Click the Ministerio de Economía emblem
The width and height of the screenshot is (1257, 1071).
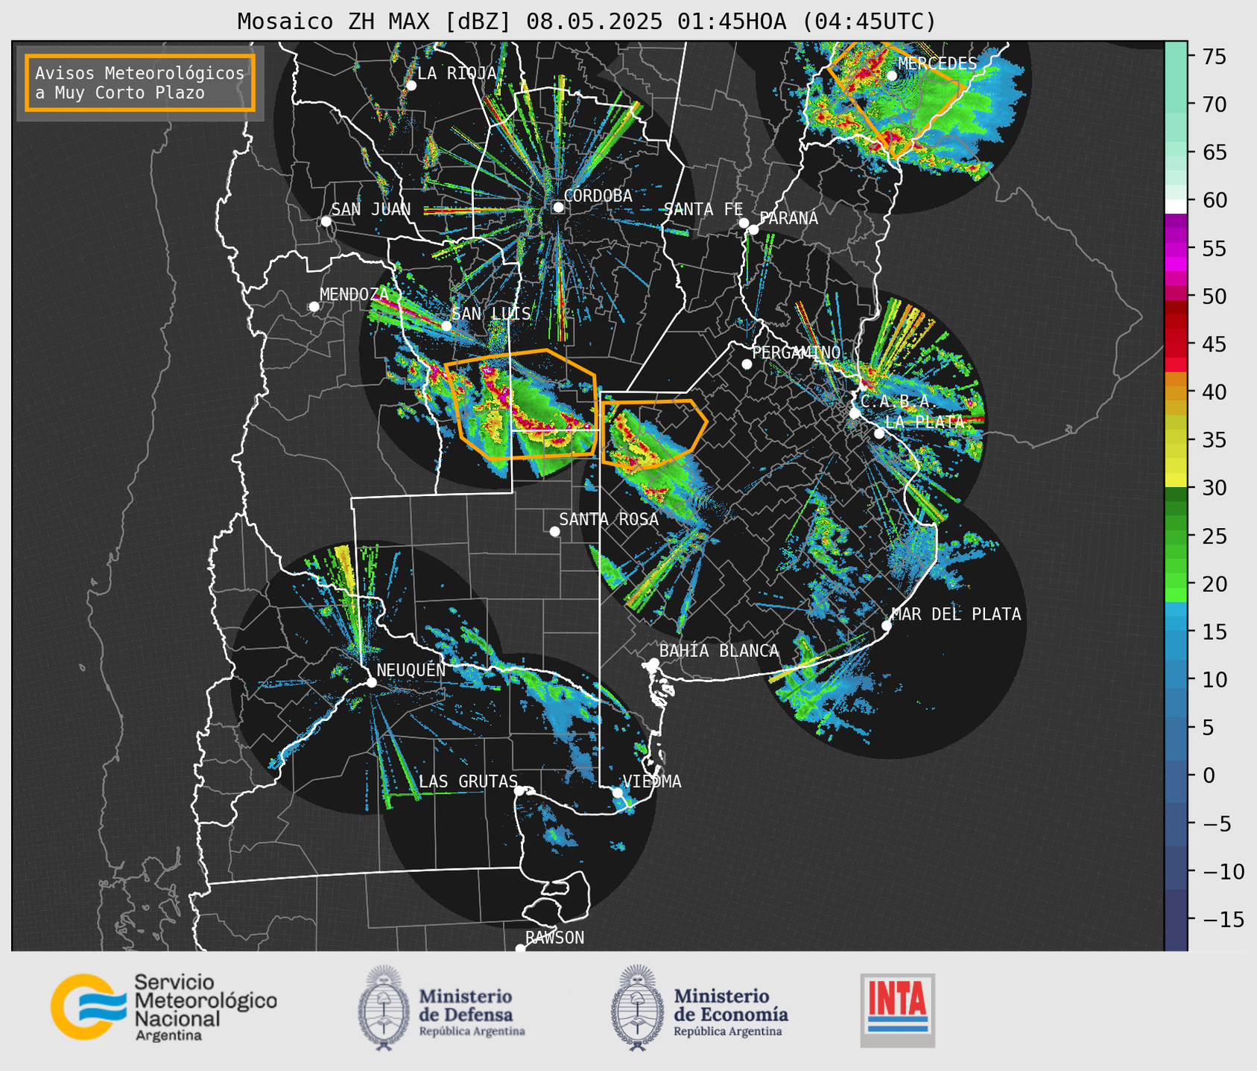tap(637, 1008)
